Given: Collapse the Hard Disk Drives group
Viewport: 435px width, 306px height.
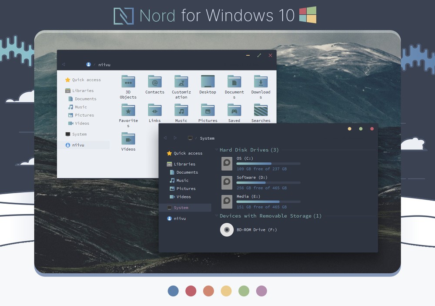Looking at the screenshot, I should point(217,150).
